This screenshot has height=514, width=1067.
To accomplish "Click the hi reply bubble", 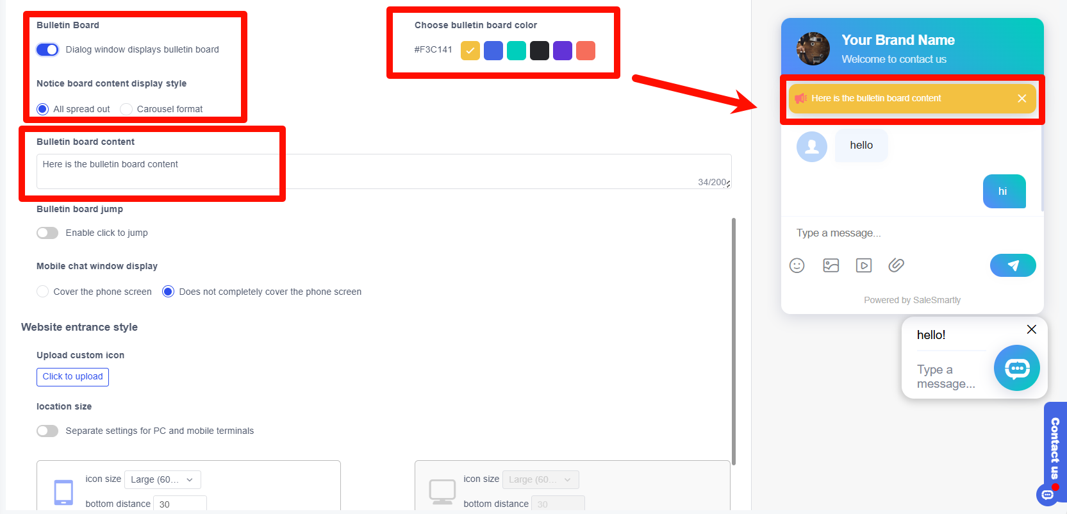I will click(1004, 191).
